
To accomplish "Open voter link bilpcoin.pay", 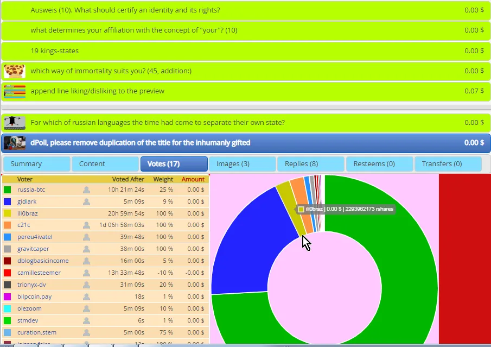I will pyautogui.click(x=34, y=296).
